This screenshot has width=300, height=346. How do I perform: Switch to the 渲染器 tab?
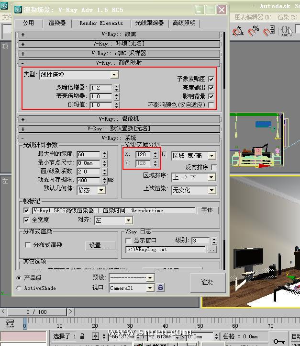click(x=57, y=23)
